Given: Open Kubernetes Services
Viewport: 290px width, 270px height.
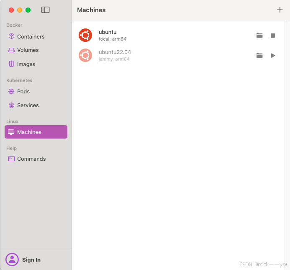Looking at the screenshot, I should [36, 105].
